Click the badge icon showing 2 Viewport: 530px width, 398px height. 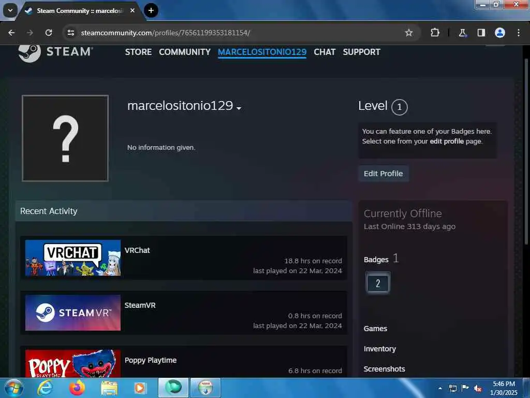coord(377,283)
